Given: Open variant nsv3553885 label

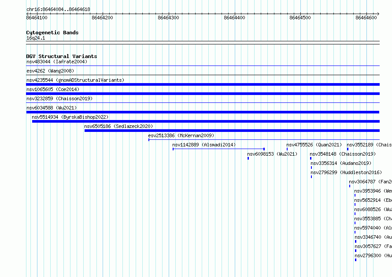Looking at the screenshot, I should tap(373, 219).
